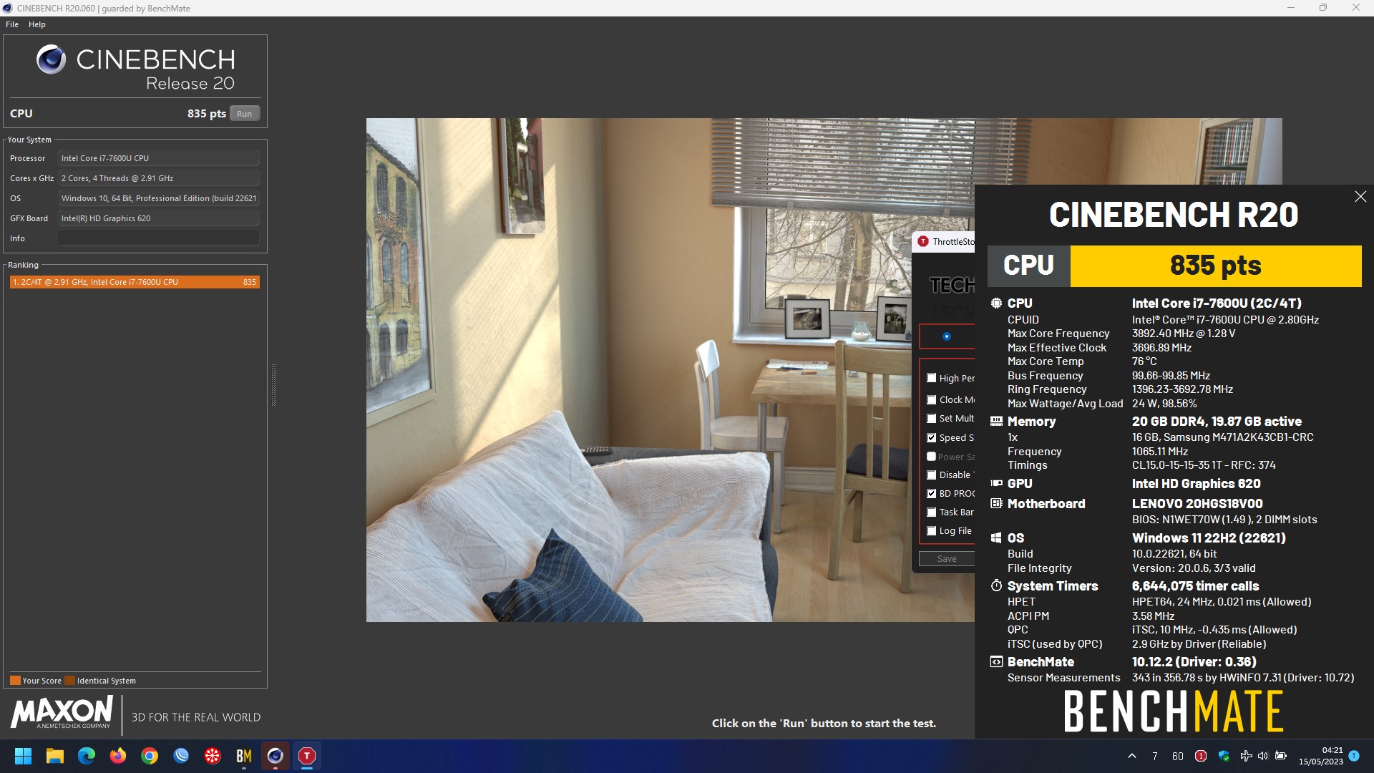
Task: Click the Cinebench sphere logo icon
Action: (x=51, y=59)
